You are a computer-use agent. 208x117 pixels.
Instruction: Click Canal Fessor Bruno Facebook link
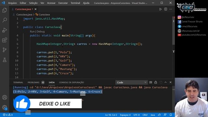190,22
